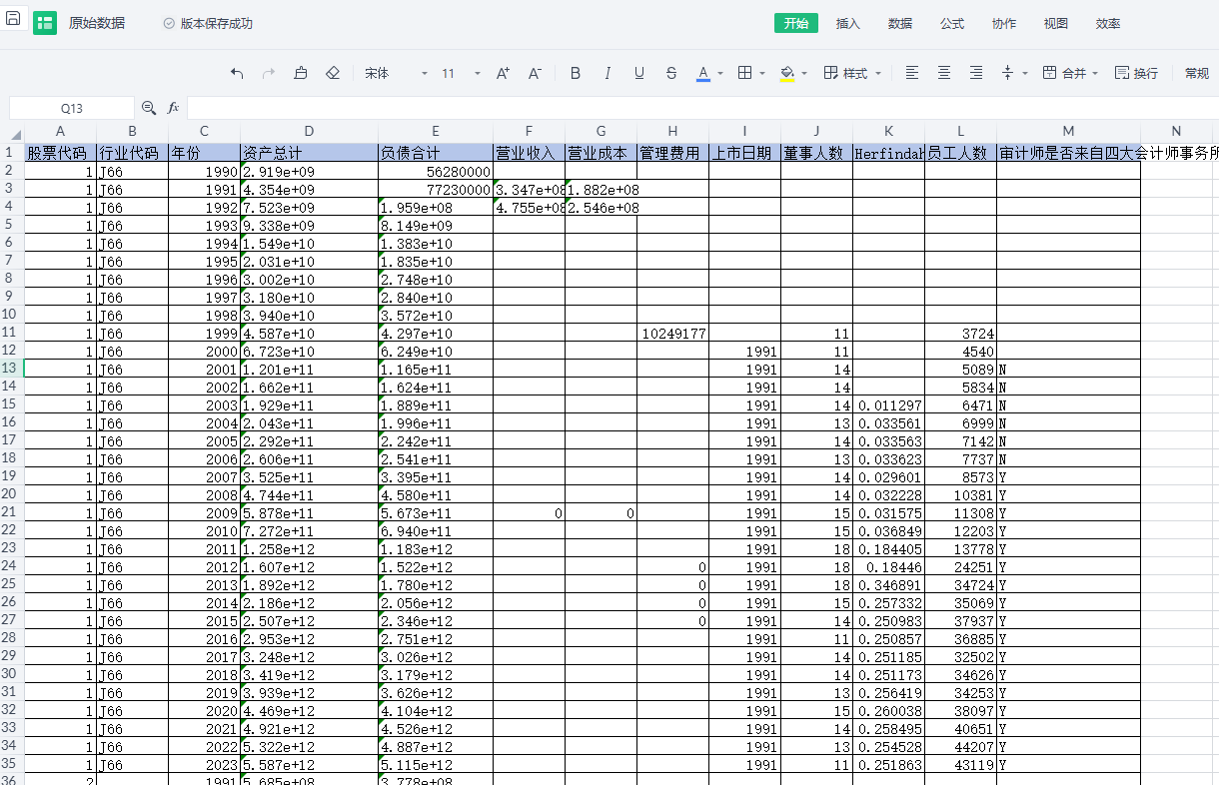Click cell containing 43119
The width and height of the screenshot is (1219, 785).
960,764
